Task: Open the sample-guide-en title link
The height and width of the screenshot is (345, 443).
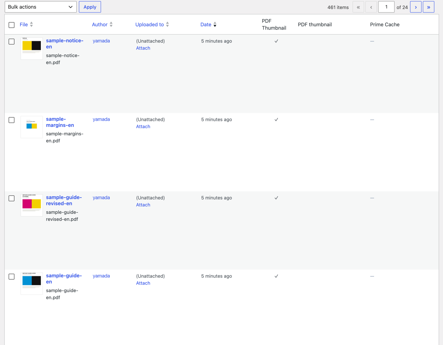Action: click(64, 279)
